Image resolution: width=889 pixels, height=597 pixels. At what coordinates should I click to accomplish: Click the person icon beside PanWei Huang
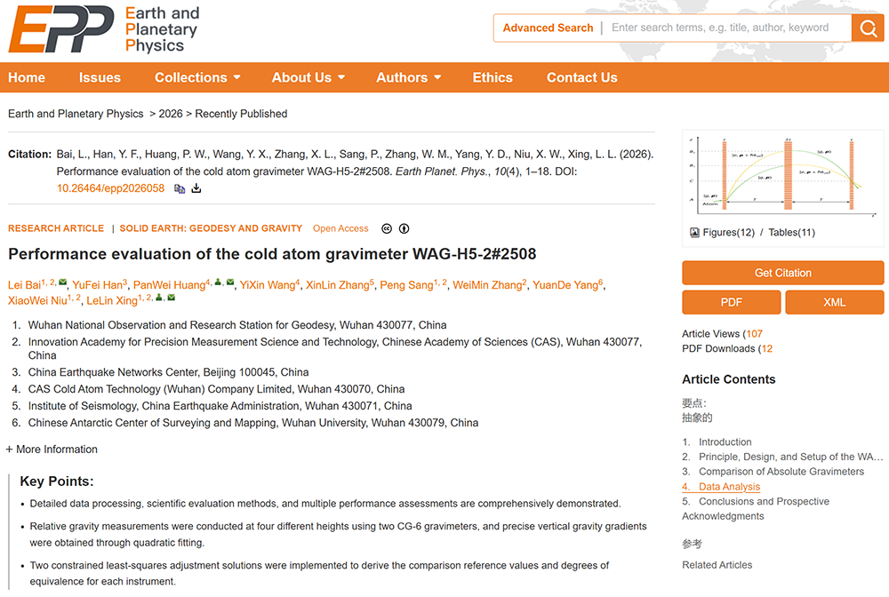pos(219,283)
